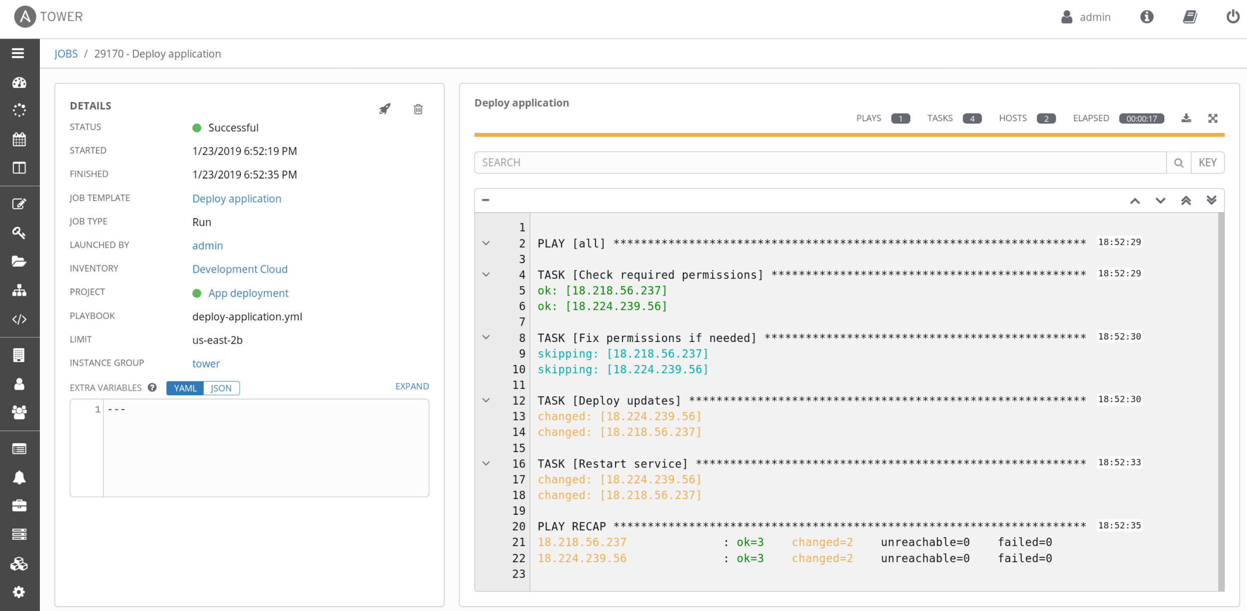Collapse the Deploy updates task

tap(486, 400)
